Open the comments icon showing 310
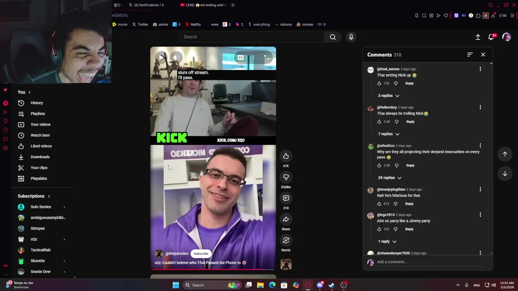518x291 pixels. (286, 198)
